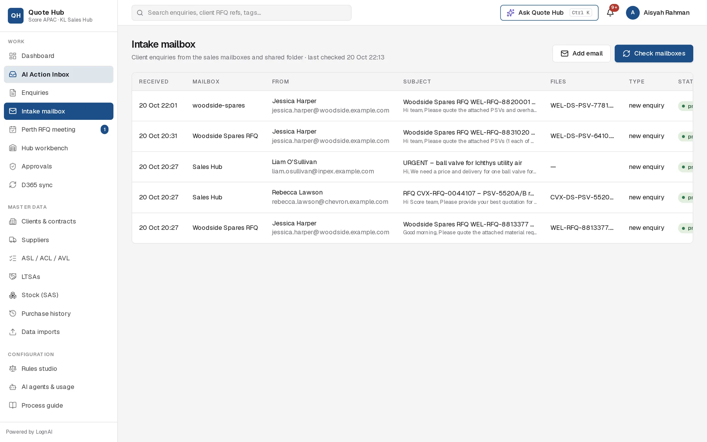
Task: Click the Add email button
Action: pyautogui.click(x=581, y=53)
